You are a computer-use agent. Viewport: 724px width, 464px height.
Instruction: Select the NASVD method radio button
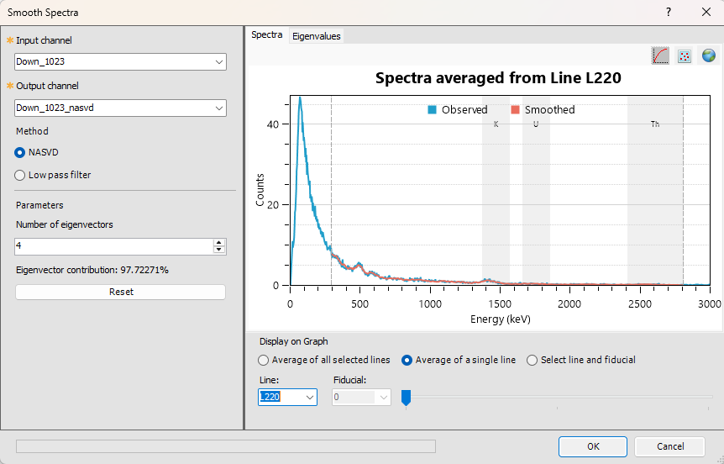[x=20, y=152]
